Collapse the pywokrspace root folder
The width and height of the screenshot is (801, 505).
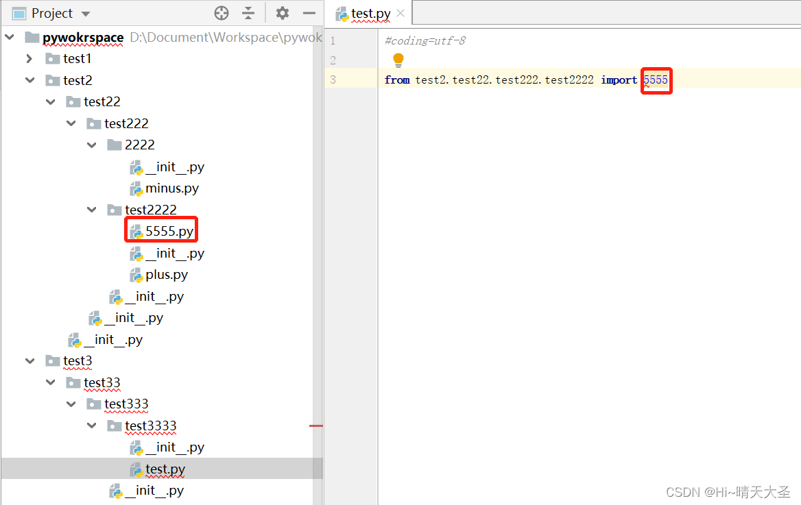pyautogui.click(x=9, y=37)
